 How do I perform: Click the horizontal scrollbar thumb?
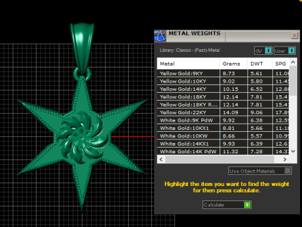click(220, 160)
